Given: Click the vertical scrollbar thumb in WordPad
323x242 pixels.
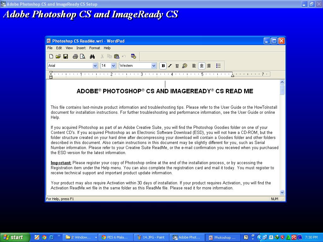Looking at the screenshot, I should point(282,89).
